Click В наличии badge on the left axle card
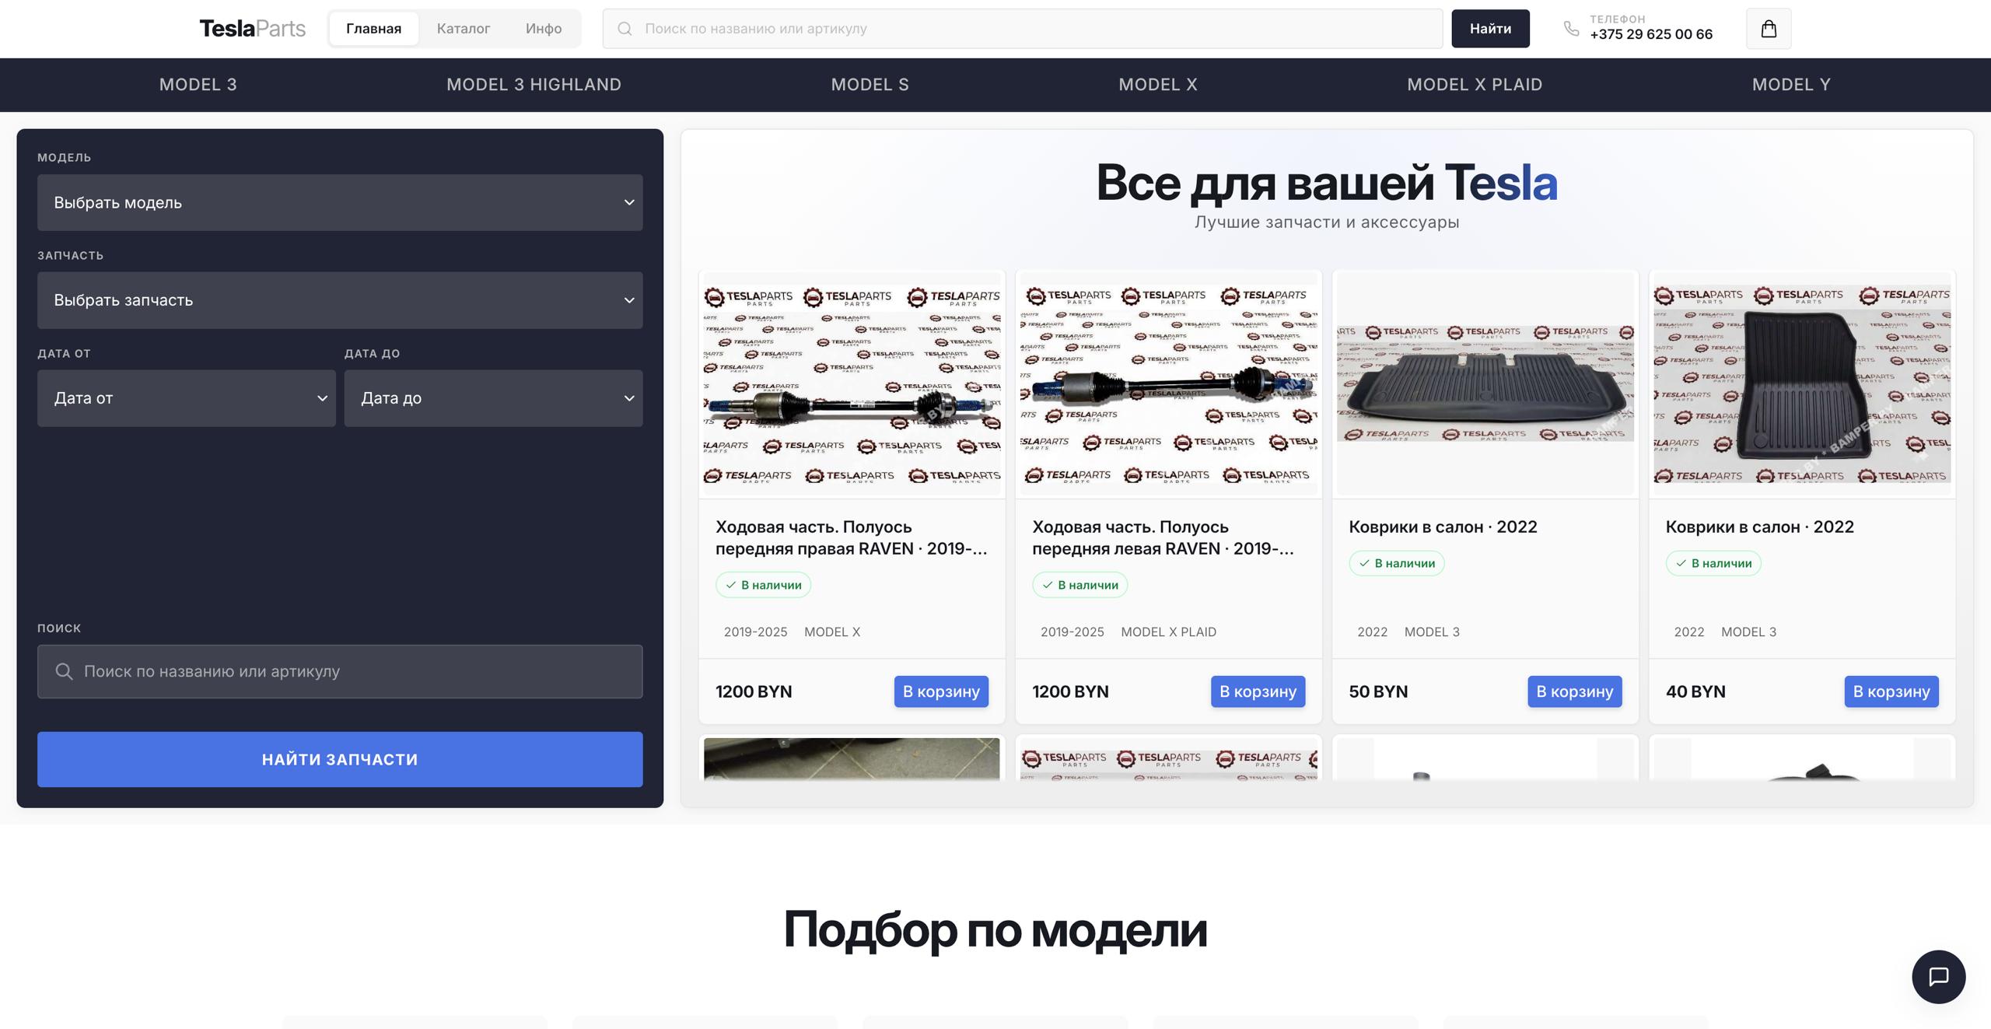The image size is (1991, 1029). click(x=1079, y=585)
